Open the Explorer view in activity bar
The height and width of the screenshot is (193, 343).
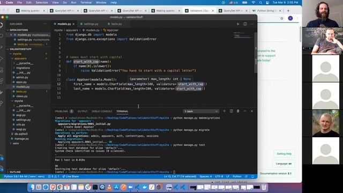pos(1,25)
